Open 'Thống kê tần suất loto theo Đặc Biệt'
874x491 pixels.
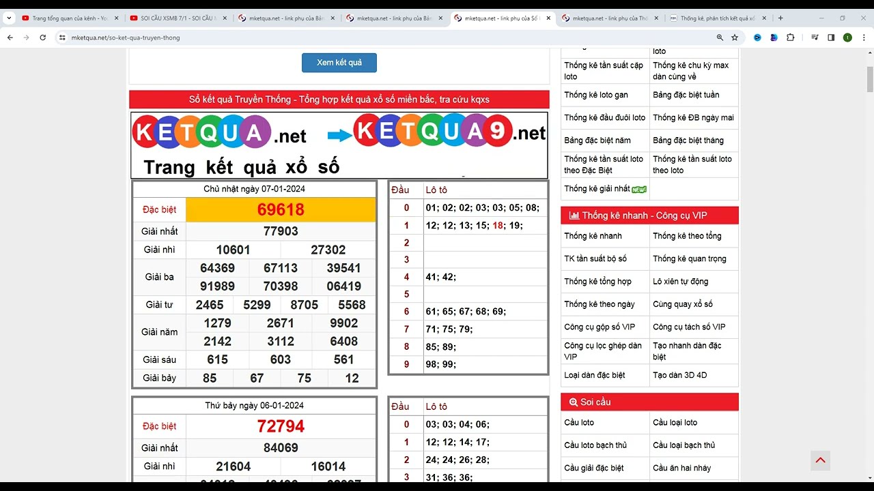pos(604,164)
